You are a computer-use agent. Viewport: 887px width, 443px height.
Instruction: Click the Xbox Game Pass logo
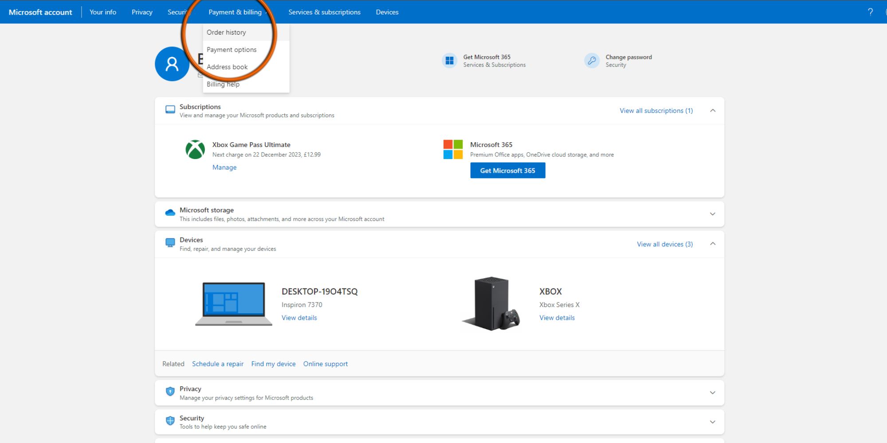[195, 150]
